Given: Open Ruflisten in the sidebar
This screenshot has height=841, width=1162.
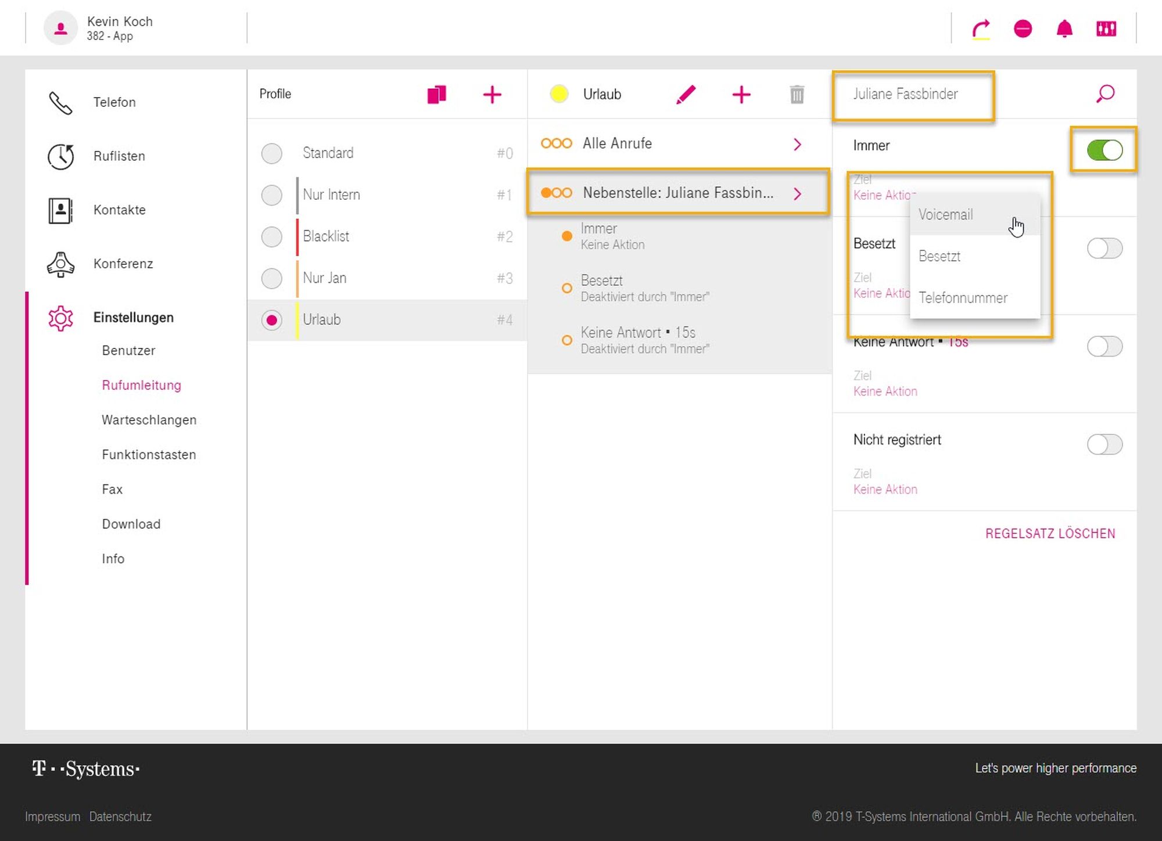Looking at the screenshot, I should click(x=119, y=156).
